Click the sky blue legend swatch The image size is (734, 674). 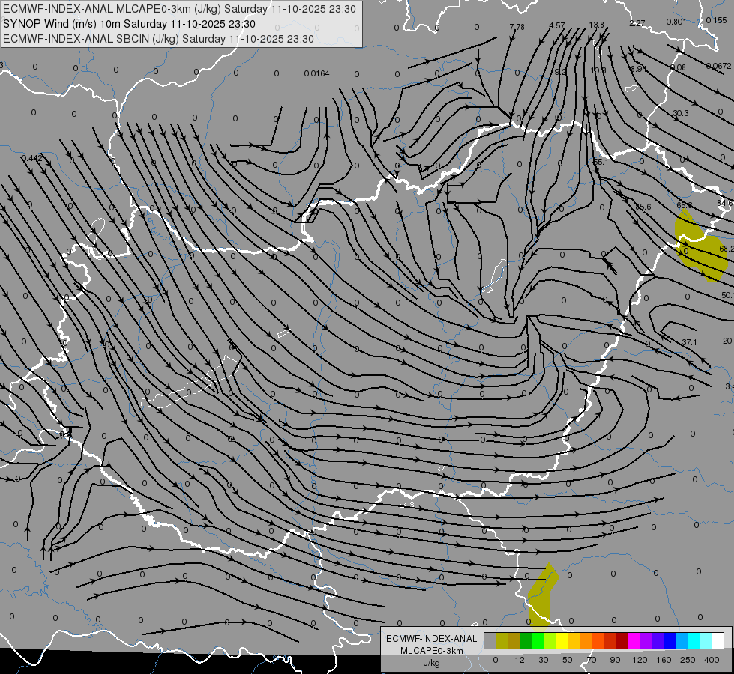click(x=682, y=641)
